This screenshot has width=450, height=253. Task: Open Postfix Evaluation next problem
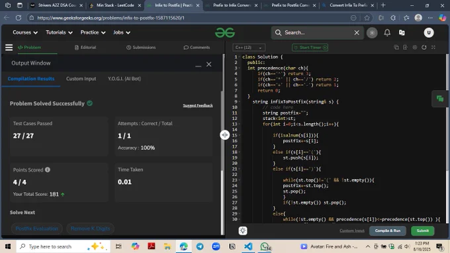(x=37, y=228)
